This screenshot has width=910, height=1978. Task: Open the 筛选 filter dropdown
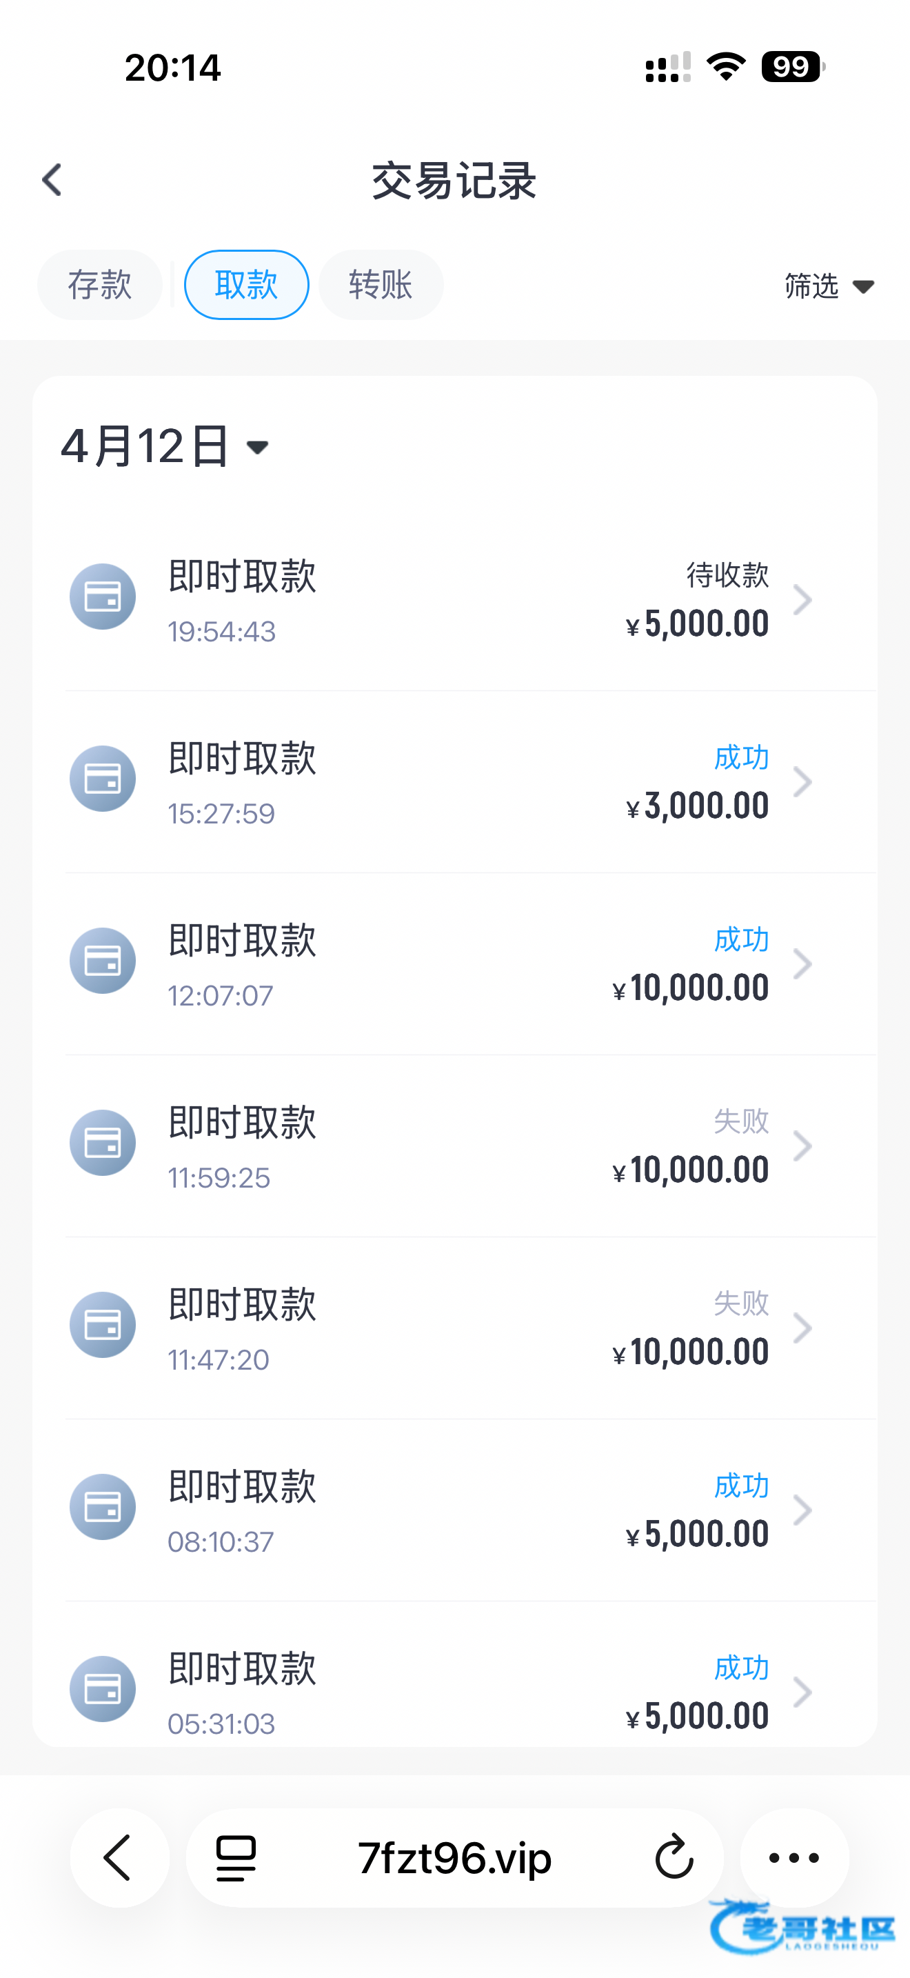click(x=829, y=286)
